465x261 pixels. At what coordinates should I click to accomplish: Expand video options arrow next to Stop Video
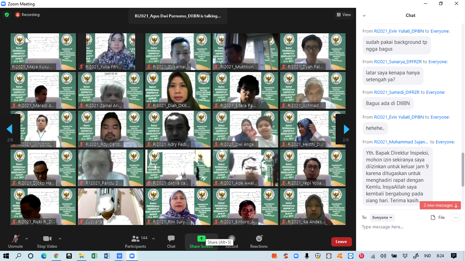click(60, 239)
